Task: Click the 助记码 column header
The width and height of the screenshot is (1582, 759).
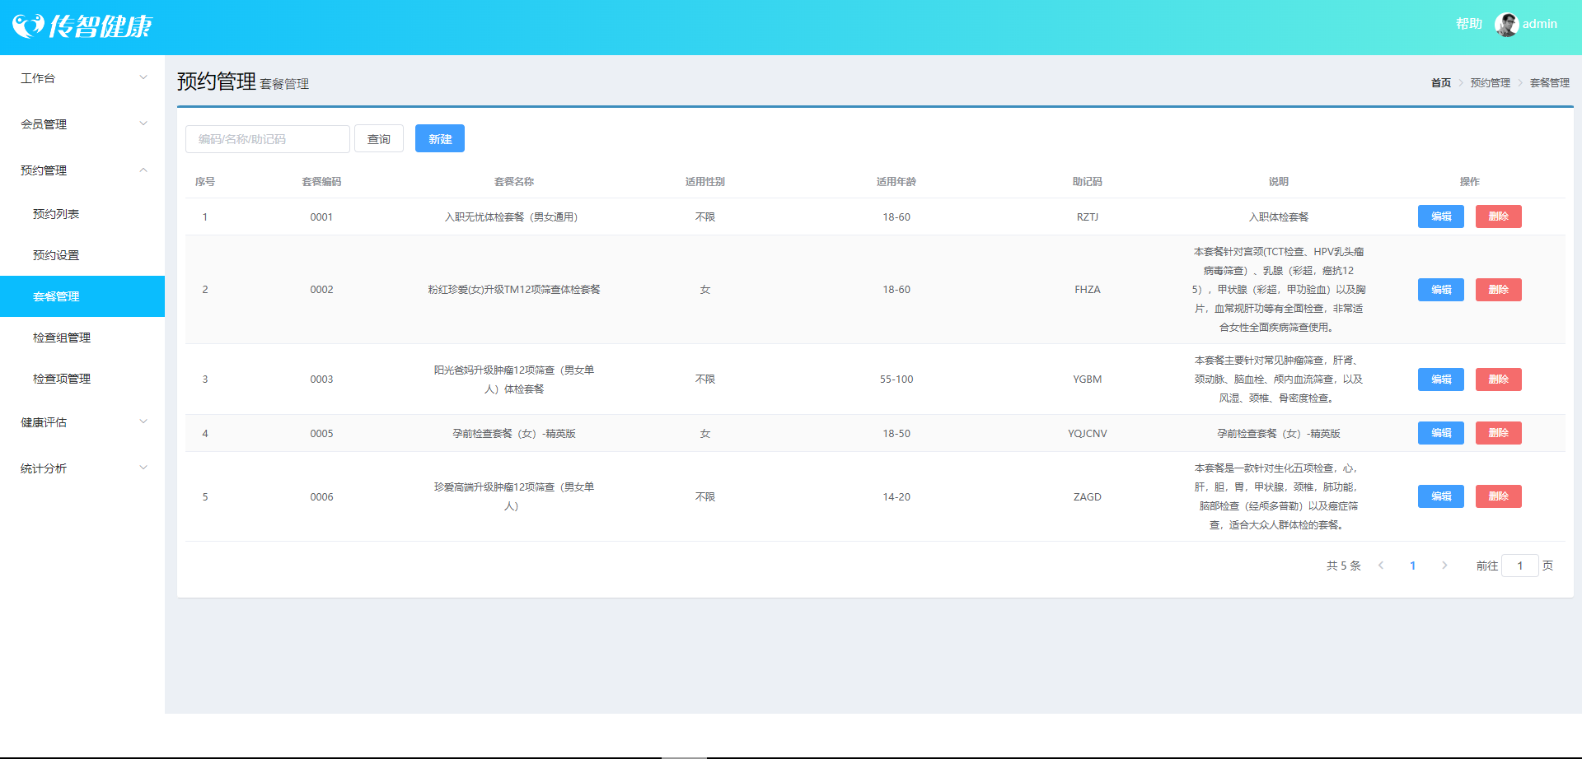Action: 1088,182
